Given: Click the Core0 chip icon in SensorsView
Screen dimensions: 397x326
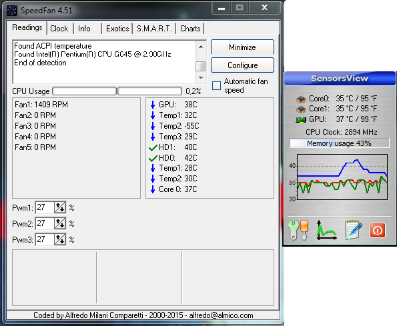Looking at the screenshot, I should pos(301,99).
